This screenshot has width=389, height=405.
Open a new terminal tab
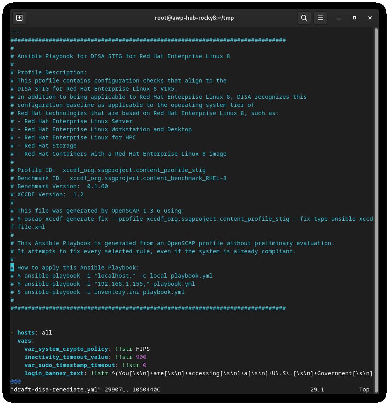[19, 18]
